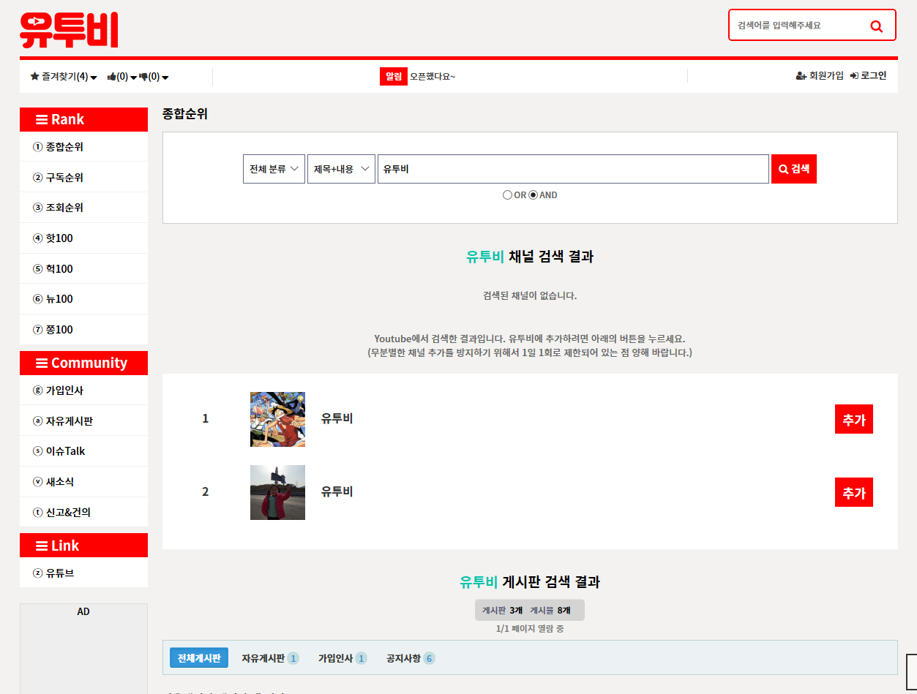Click the Community section menu icon

pyautogui.click(x=42, y=363)
